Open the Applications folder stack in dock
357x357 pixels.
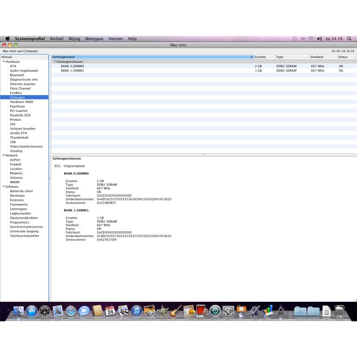300,311
